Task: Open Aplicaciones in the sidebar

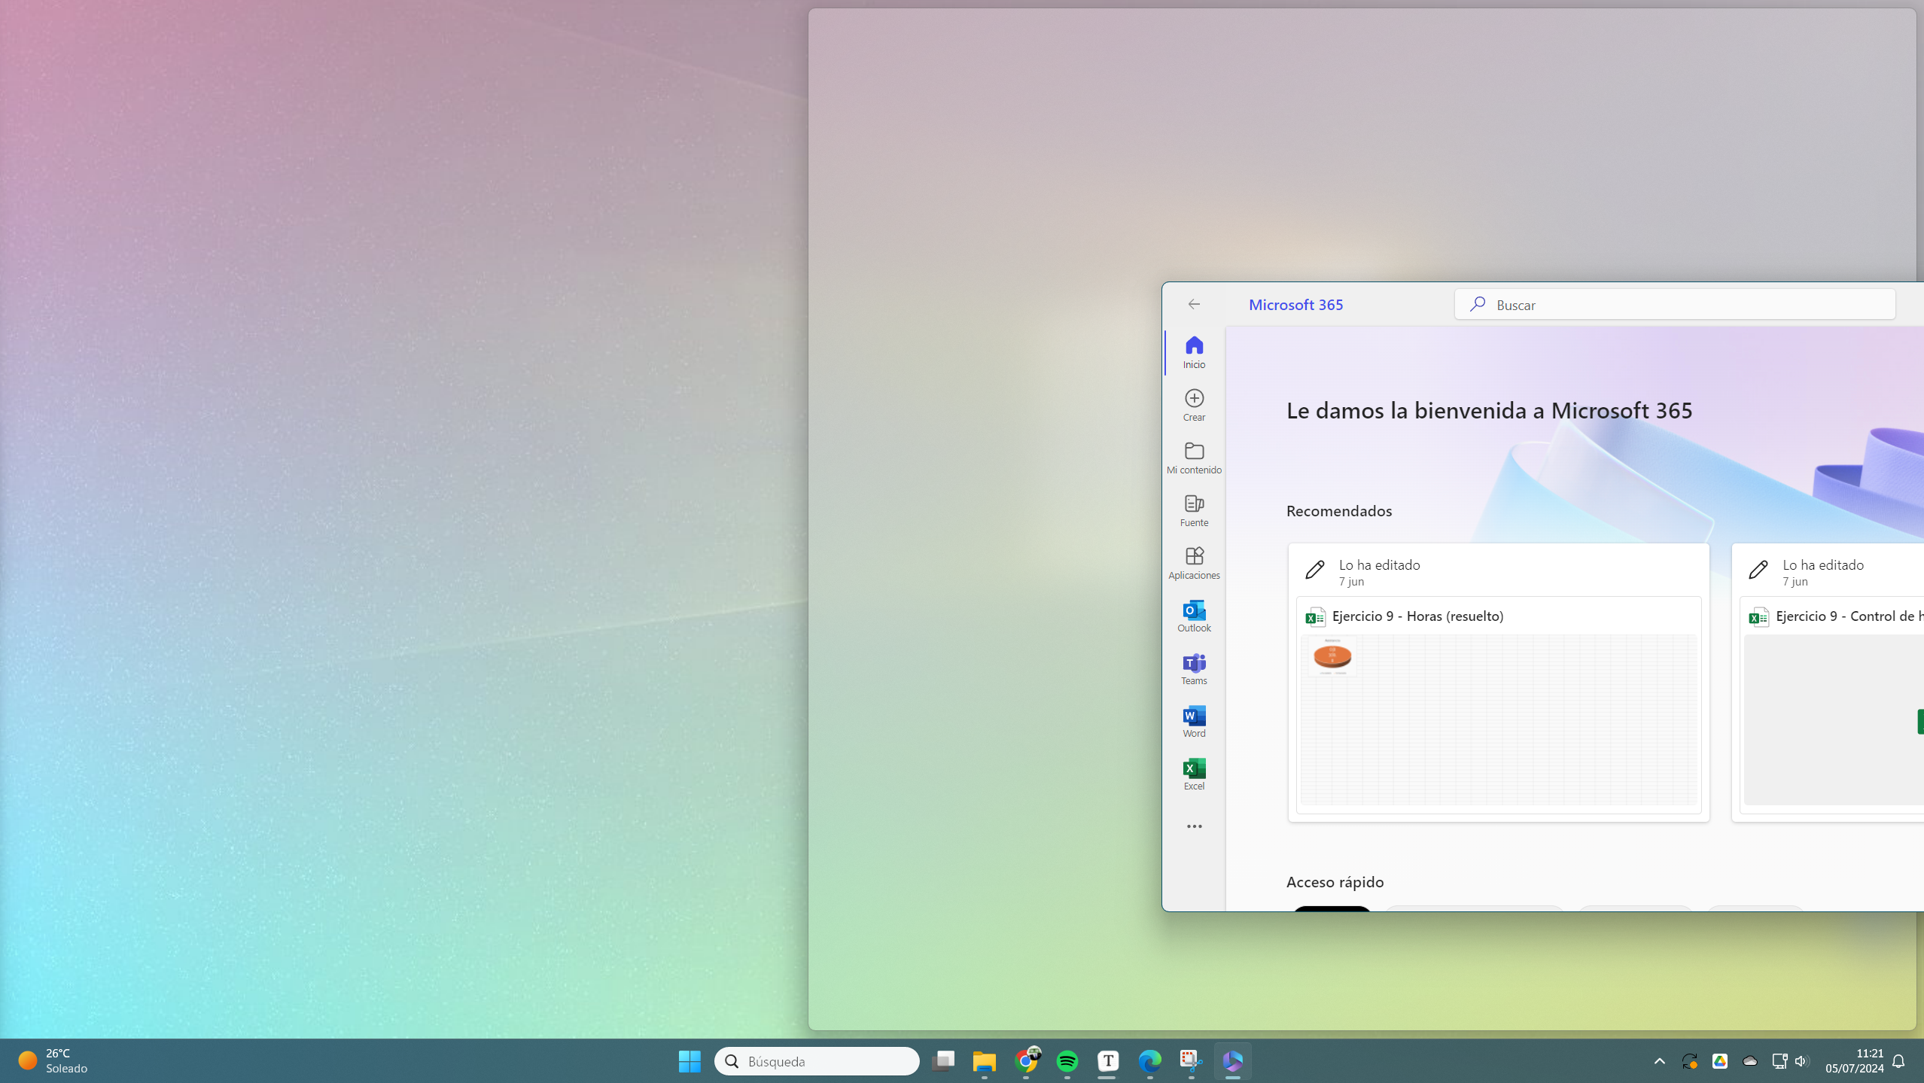Action: [1194, 563]
